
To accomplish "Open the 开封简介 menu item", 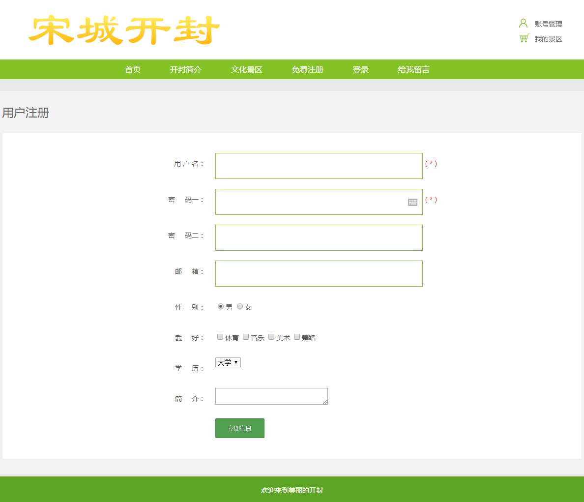I will (186, 69).
